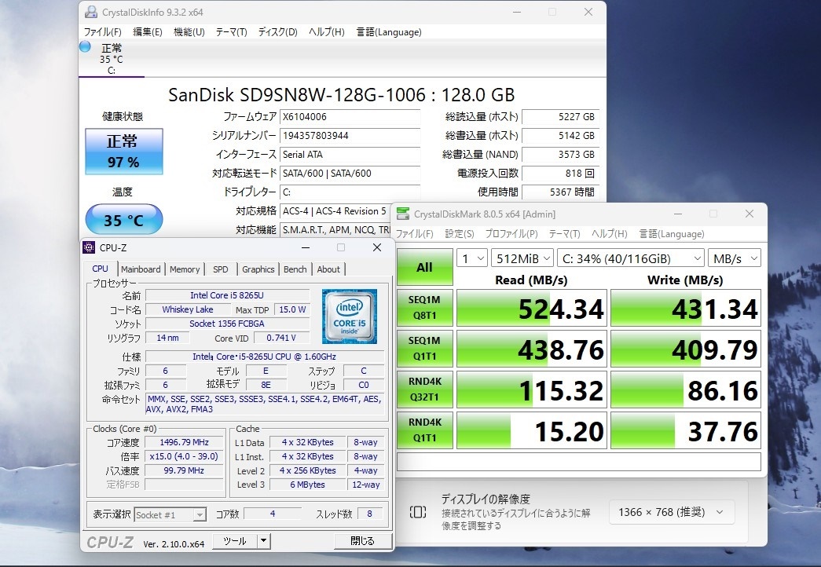Screen dimensions: 821x567
Task: Click total host reads value 5227 GB
Action: click(560, 117)
